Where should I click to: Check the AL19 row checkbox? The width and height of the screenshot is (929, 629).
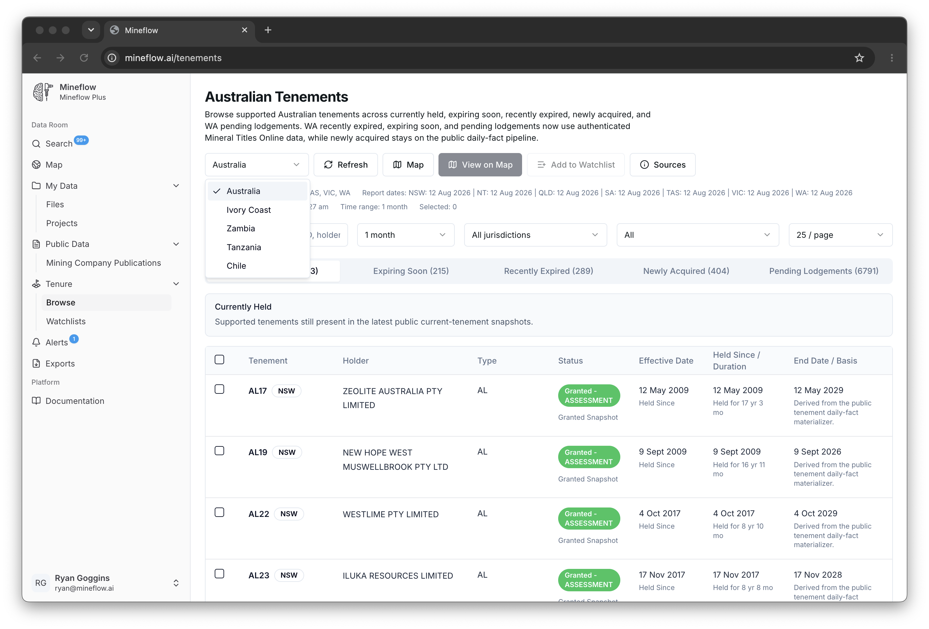pos(220,451)
